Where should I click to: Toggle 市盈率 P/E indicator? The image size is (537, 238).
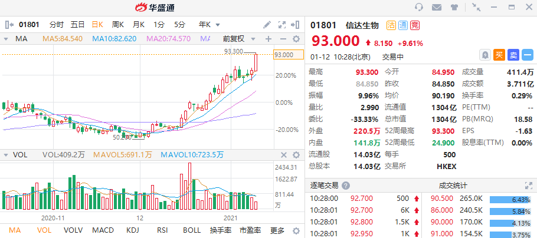tap(250, 230)
